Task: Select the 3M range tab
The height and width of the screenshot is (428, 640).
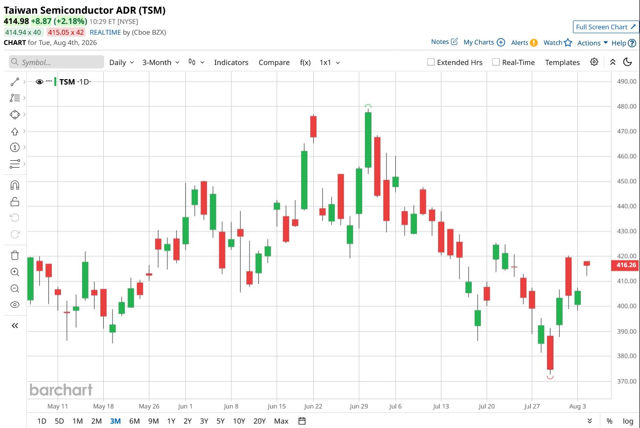Action: pyautogui.click(x=115, y=421)
